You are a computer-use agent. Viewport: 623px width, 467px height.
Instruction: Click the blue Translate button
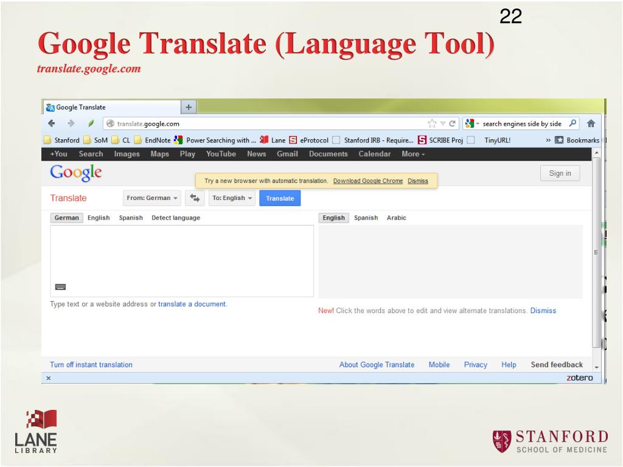(280, 198)
